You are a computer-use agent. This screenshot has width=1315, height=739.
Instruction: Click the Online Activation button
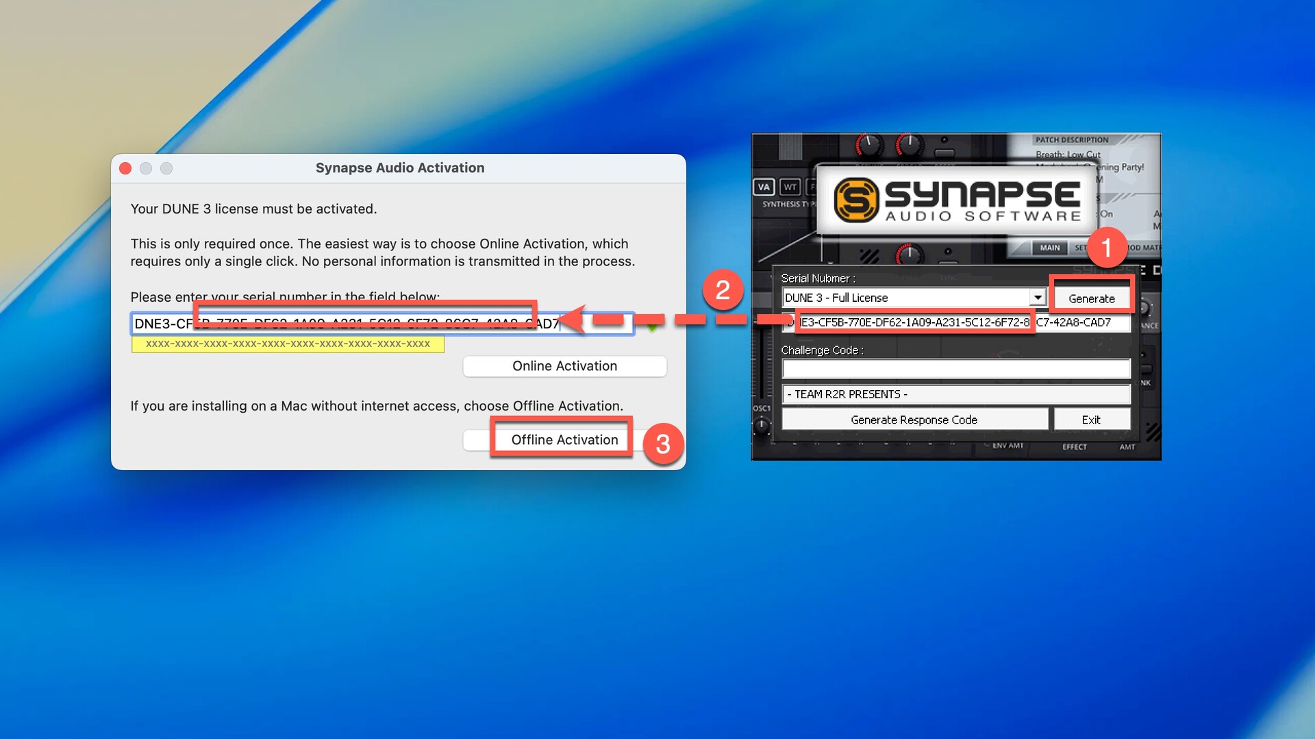[564, 366]
